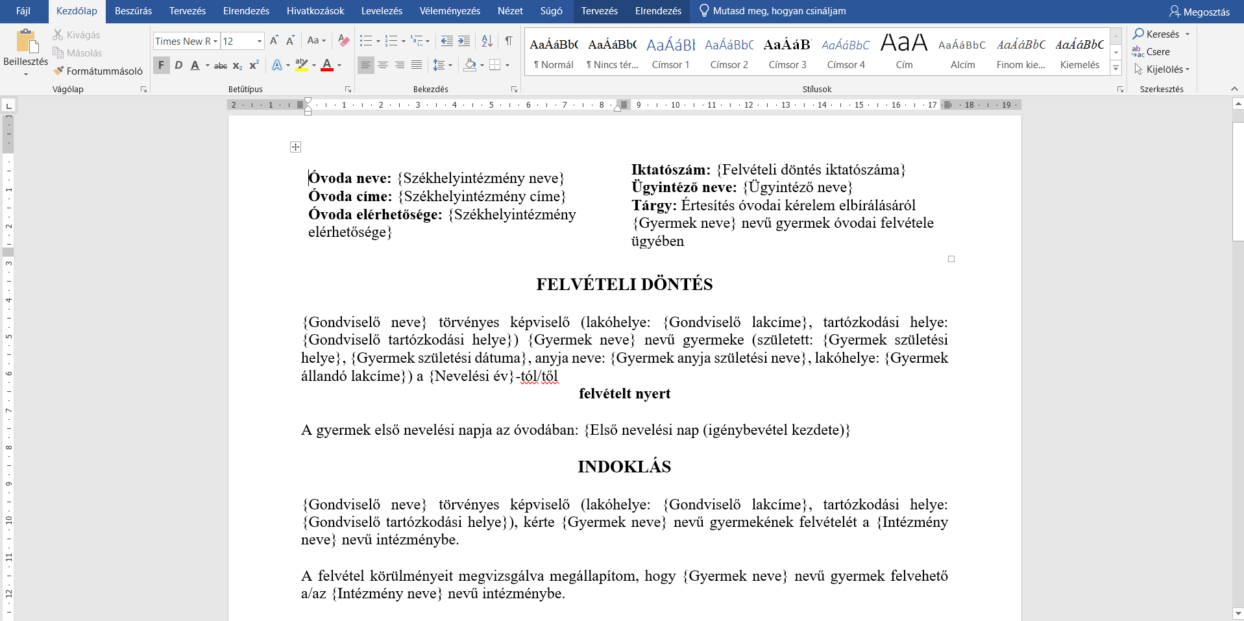Apply yellow text highlight color

(x=301, y=66)
